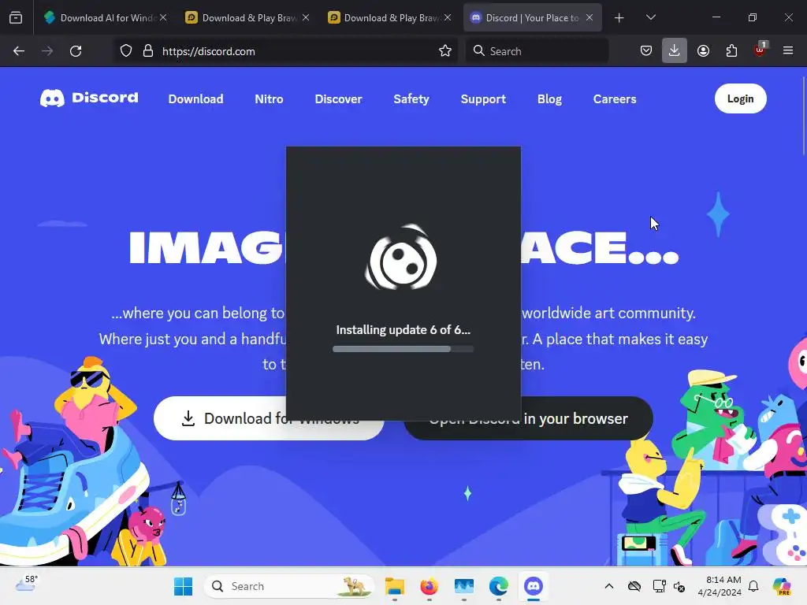Click Open Discord in your browser button
Screen dimensions: 807x605
[x=586, y=418]
